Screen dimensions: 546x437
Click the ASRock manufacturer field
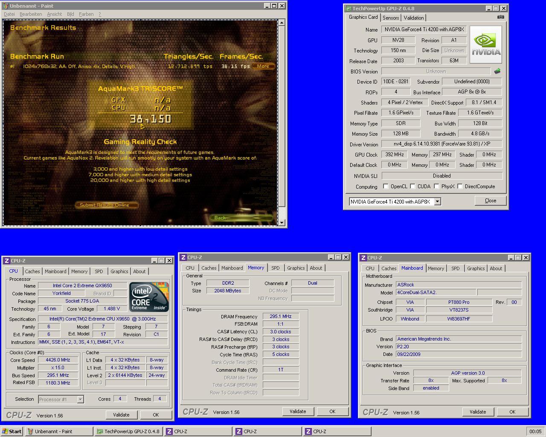[x=459, y=285]
